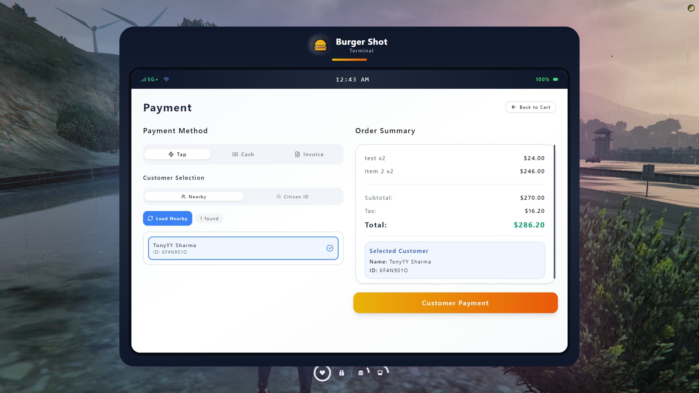Go back to cart
Image resolution: width=699 pixels, height=393 pixels.
click(531, 107)
